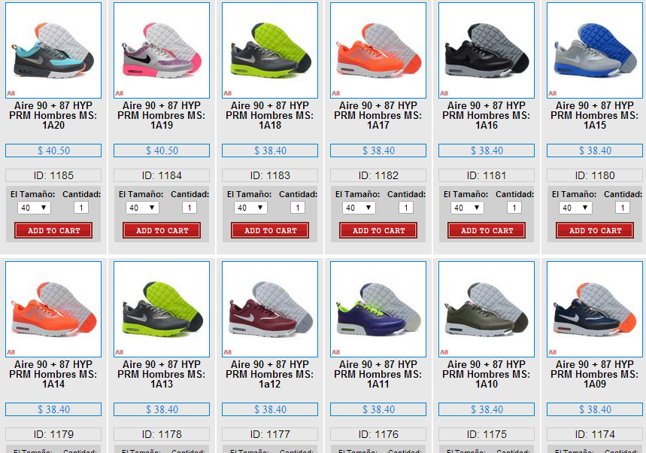Open the purple 1A11 sneaker thumbnail
This screenshot has width=646, height=453.
tap(378, 309)
